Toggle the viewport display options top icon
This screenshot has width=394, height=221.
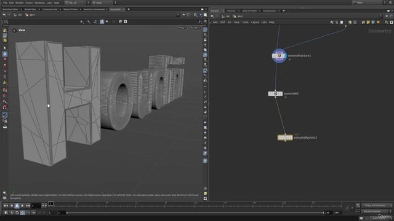click(205, 30)
